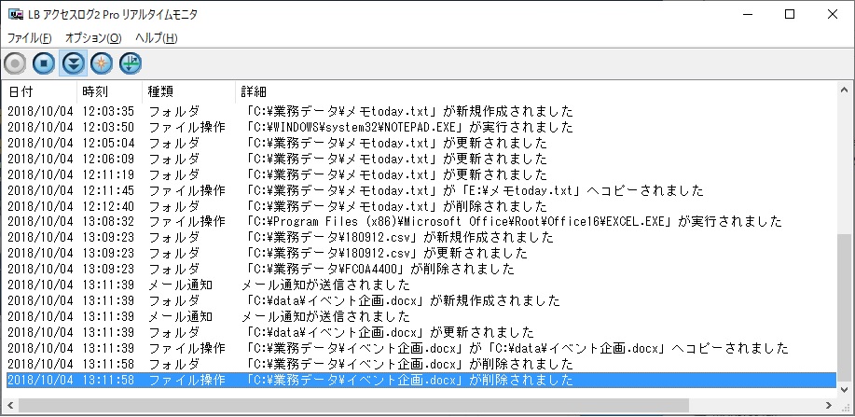Image resolution: width=855 pixels, height=417 pixels.
Task: Click the green line export arrow icon
Action: click(x=131, y=63)
